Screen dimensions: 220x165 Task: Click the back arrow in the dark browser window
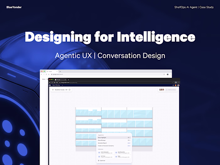point(50,82)
